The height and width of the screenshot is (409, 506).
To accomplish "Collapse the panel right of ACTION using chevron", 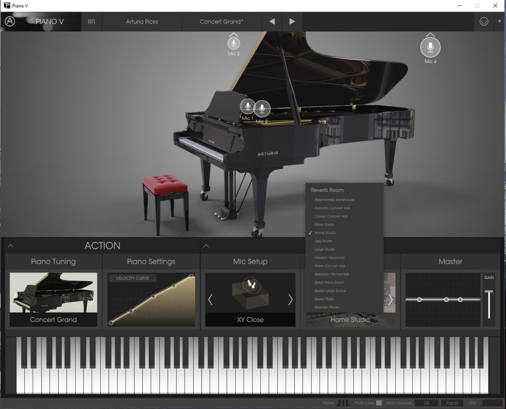I will coord(206,246).
